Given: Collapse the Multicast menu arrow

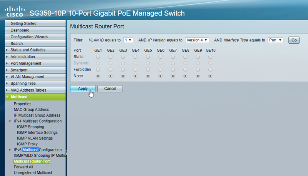Looking at the screenshot, I should (7, 97).
